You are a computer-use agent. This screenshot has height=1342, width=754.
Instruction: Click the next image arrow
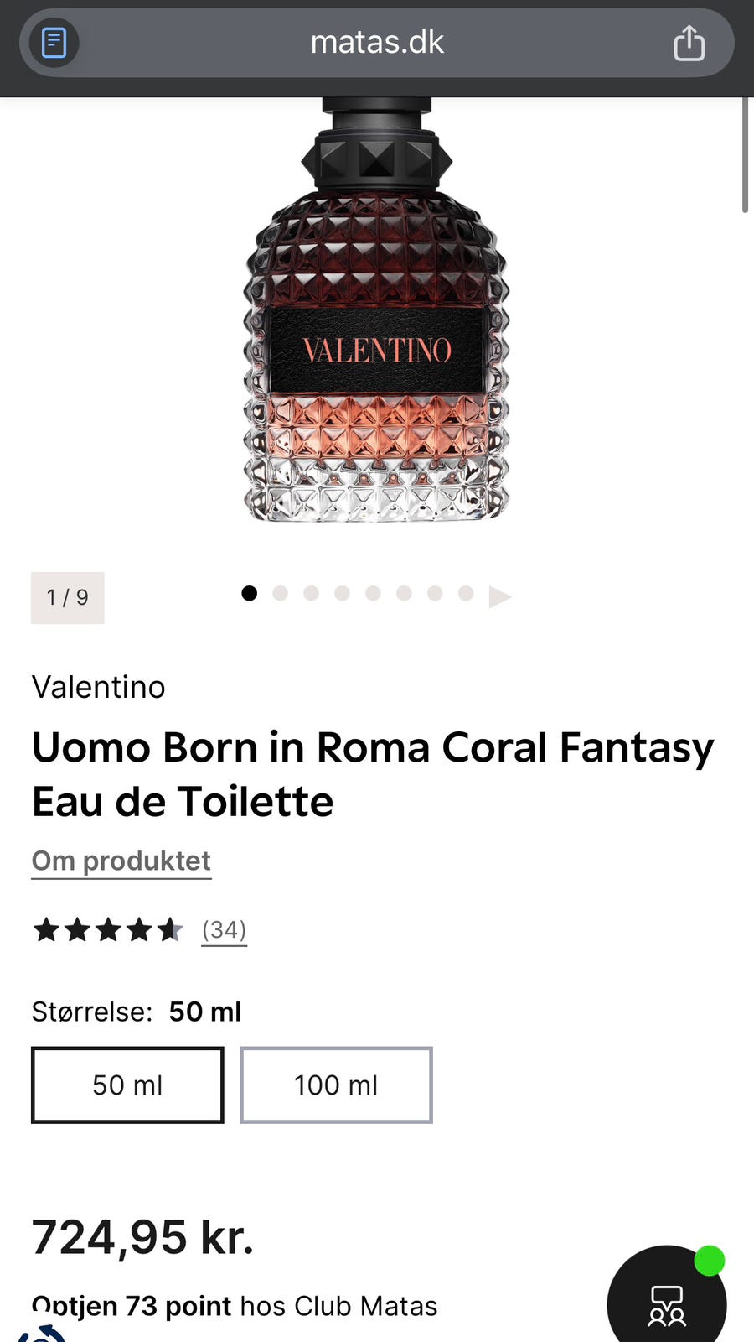[x=500, y=596]
